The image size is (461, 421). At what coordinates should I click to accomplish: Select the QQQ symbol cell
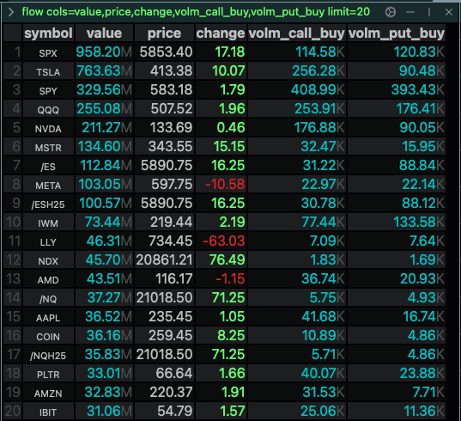click(x=48, y=108)
